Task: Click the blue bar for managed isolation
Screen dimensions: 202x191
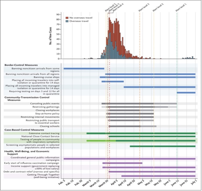Action: tap(160, 87)
